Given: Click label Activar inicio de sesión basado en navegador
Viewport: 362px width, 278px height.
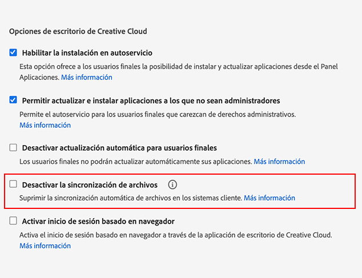Looking at the screenshot, I should (98, 221).
